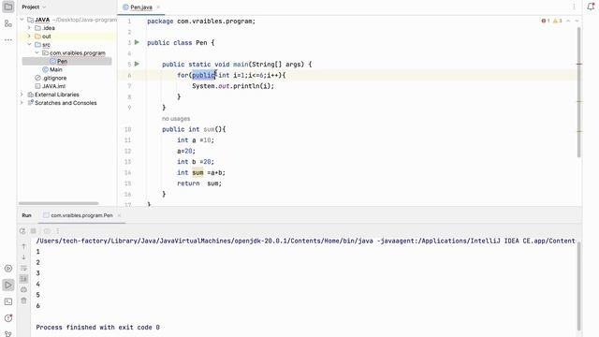599x337 pixels.
Task: Expand the out folder
Action: point(29,37)
